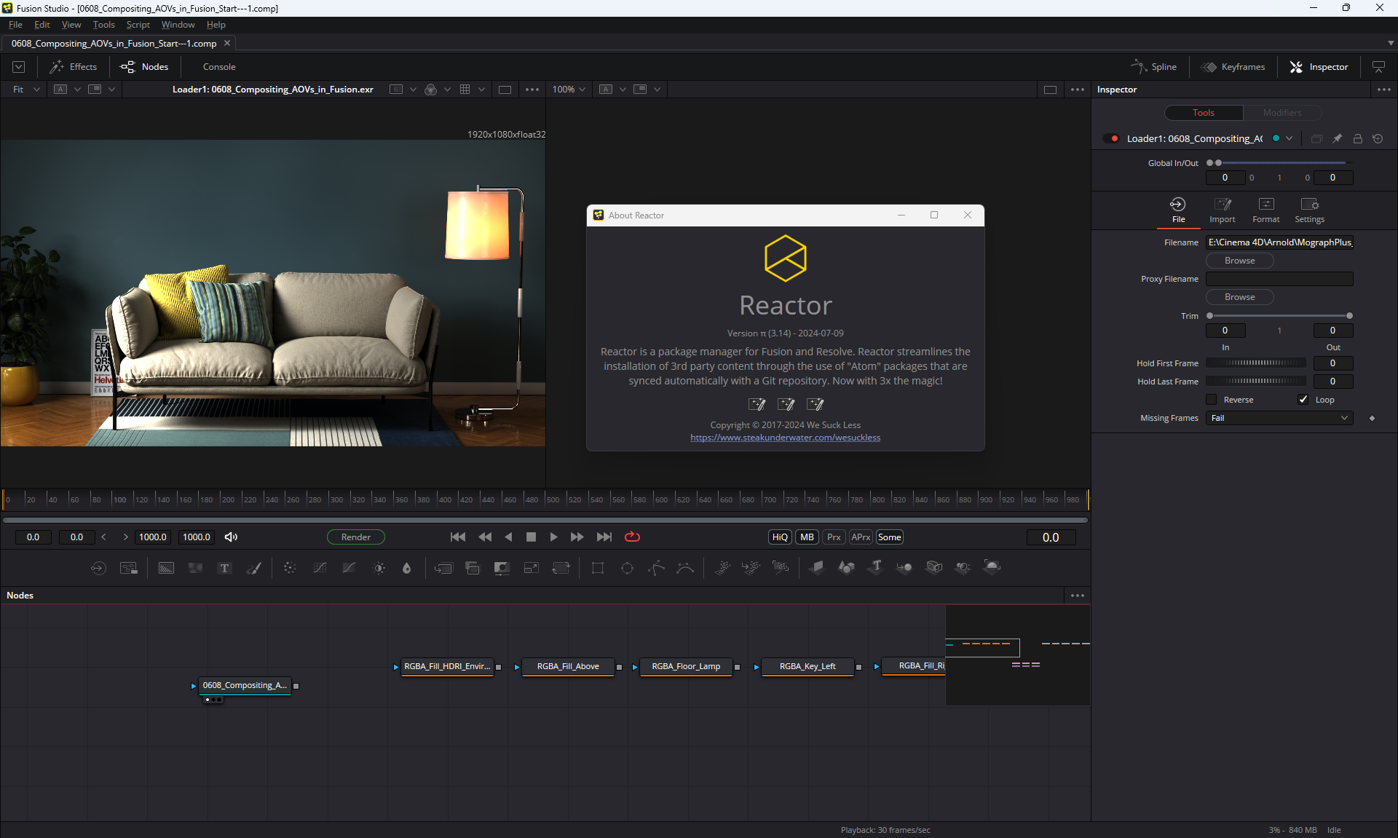Click the Blur droplet tool icon
The height and width of the screenshot is (838, 1398).
coord(407,568)
